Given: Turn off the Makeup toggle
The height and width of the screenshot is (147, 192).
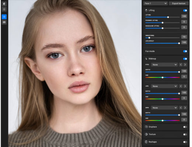Looking at the screenshot, I should [185, 59].
